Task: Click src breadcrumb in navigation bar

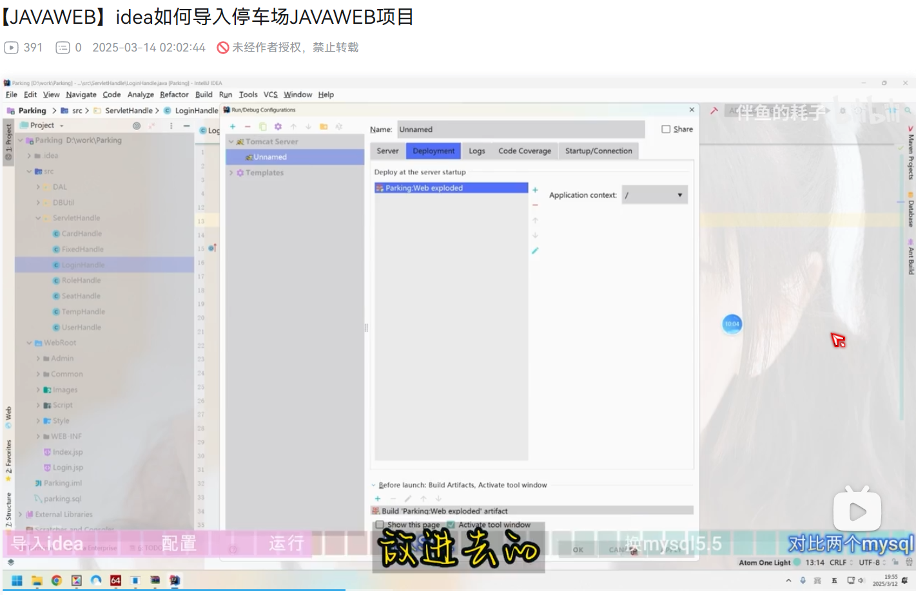Action: click(x=77, y=111)
